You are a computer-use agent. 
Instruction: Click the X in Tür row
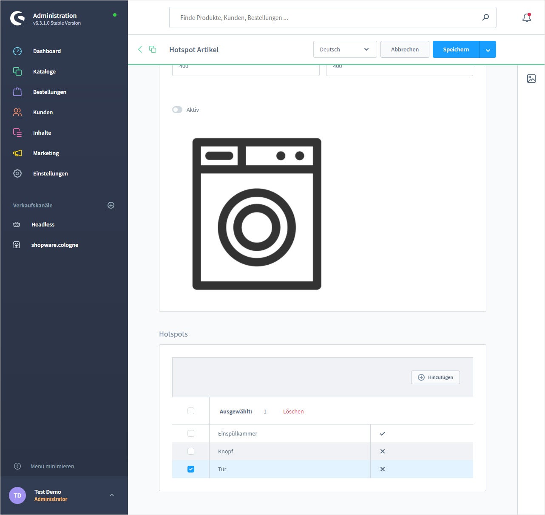383,469
